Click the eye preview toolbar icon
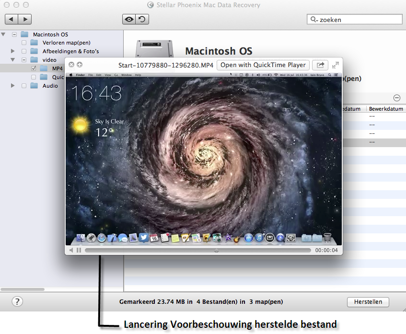 [x=129, y=19]
